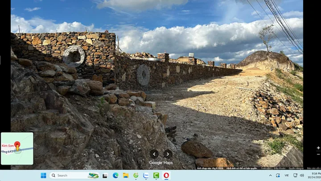Open the Windows Start menu
This screenshot has width=321, height=181.
(43, 176)
